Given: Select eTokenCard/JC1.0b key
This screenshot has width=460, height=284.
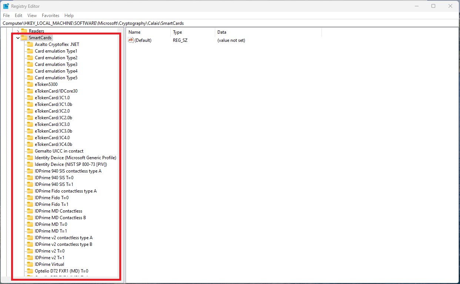Looking at the screenshot, I should tap(53, 104).
